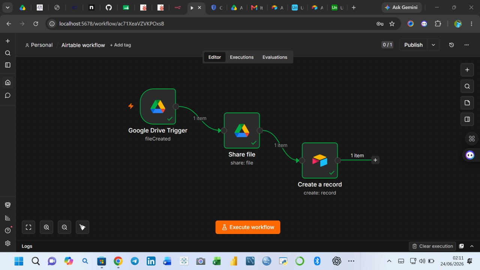The width and height of the screenshot is (480, 270).
Task: Select the Share file Google Drive node
Action: [x=242, y=130]
